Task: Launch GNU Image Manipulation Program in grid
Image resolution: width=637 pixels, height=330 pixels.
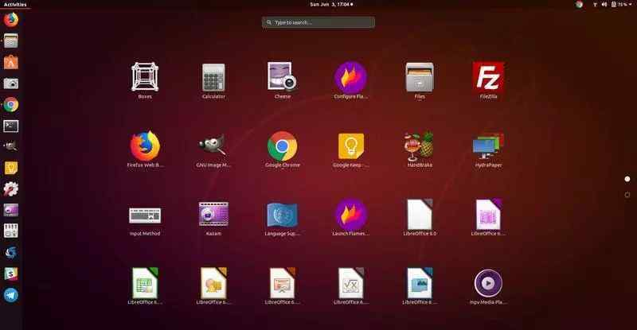Action: point(213,149)
